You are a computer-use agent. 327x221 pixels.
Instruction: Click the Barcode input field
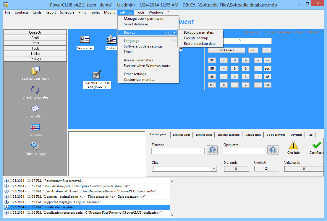pyautogui.click(x=178, y=151)
